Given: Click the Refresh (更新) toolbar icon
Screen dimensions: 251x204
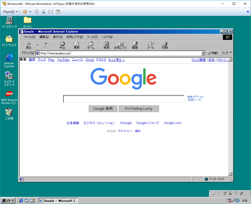Looking at the screenshot, I should [x=77, y=45].
